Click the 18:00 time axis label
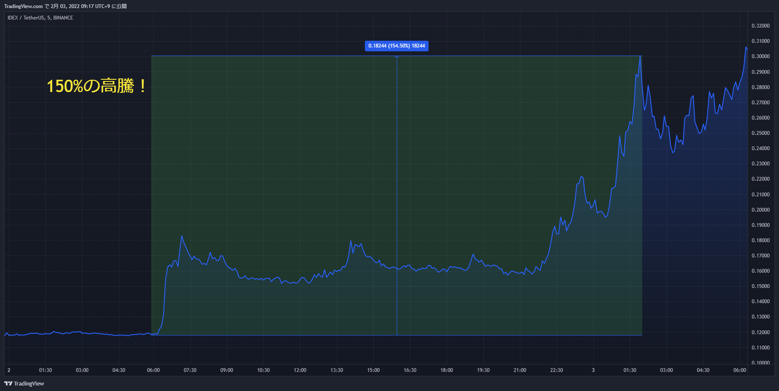 (x=447, y=370)
